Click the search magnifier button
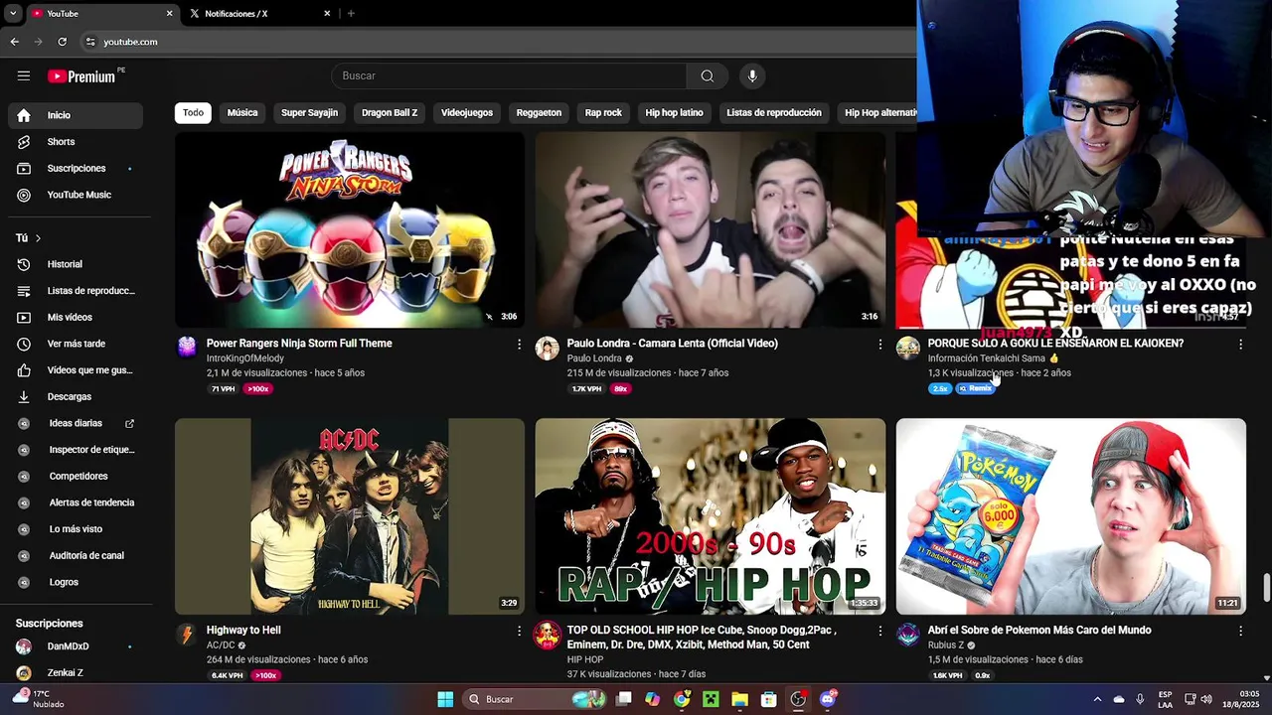1272x715 pixels. coord(707,75)
